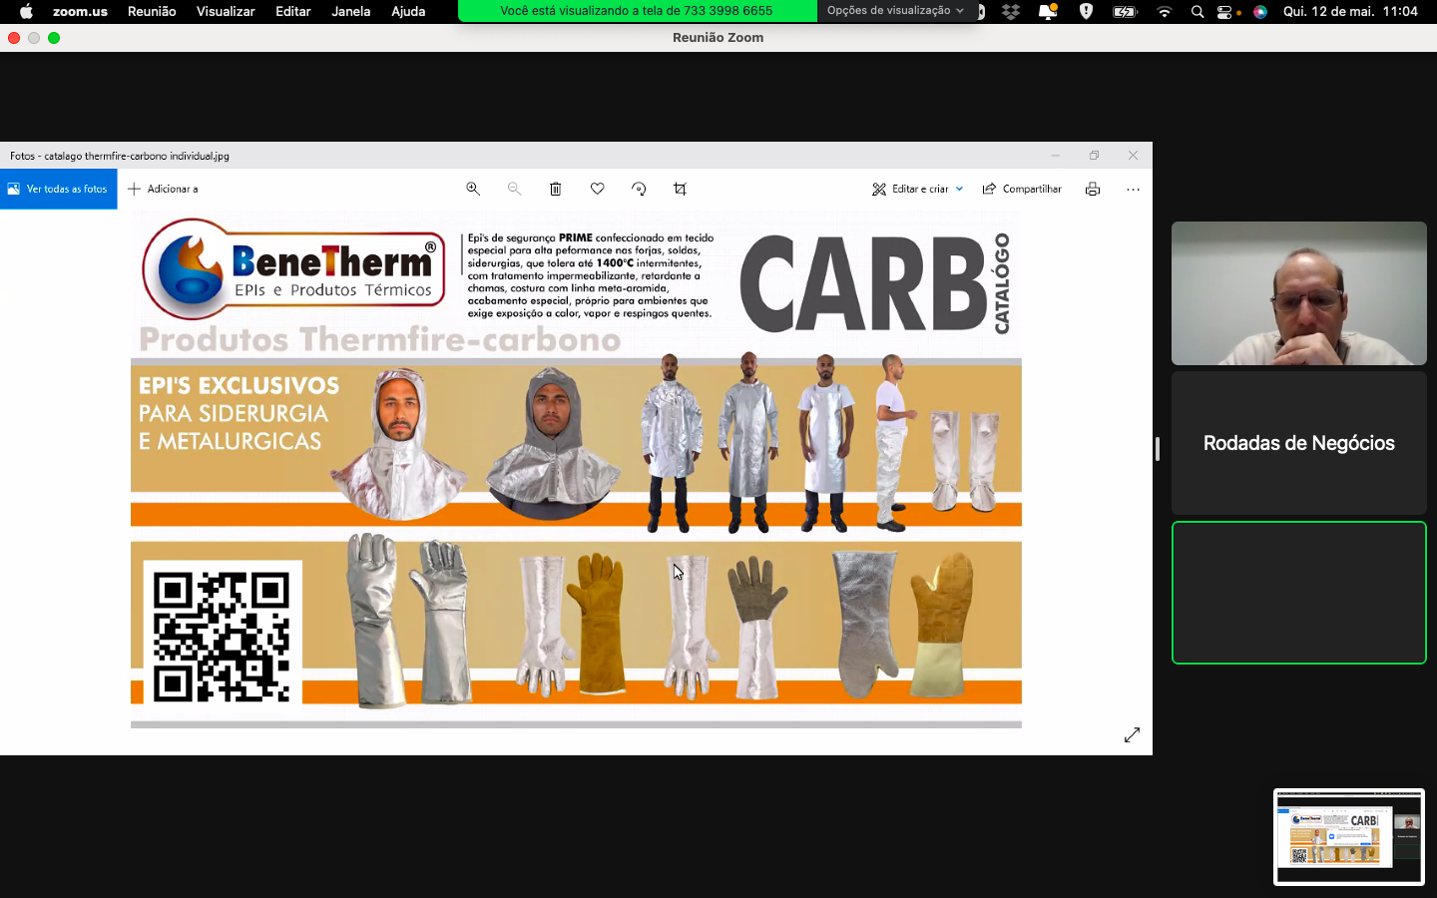
Task: Enter fullscreen with the expand arrows icon
Action: [1132, 734]
